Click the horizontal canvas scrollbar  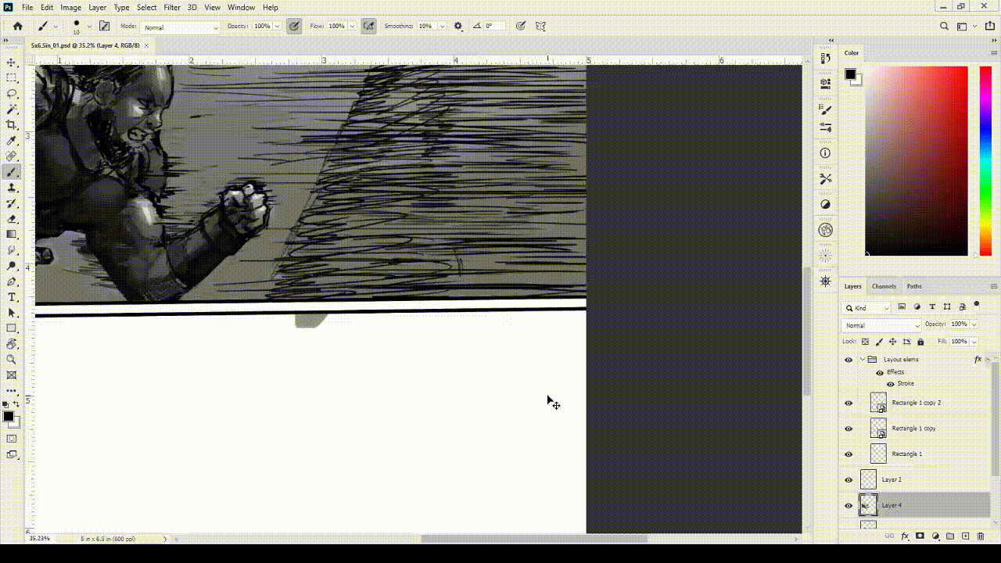(534, 539)
